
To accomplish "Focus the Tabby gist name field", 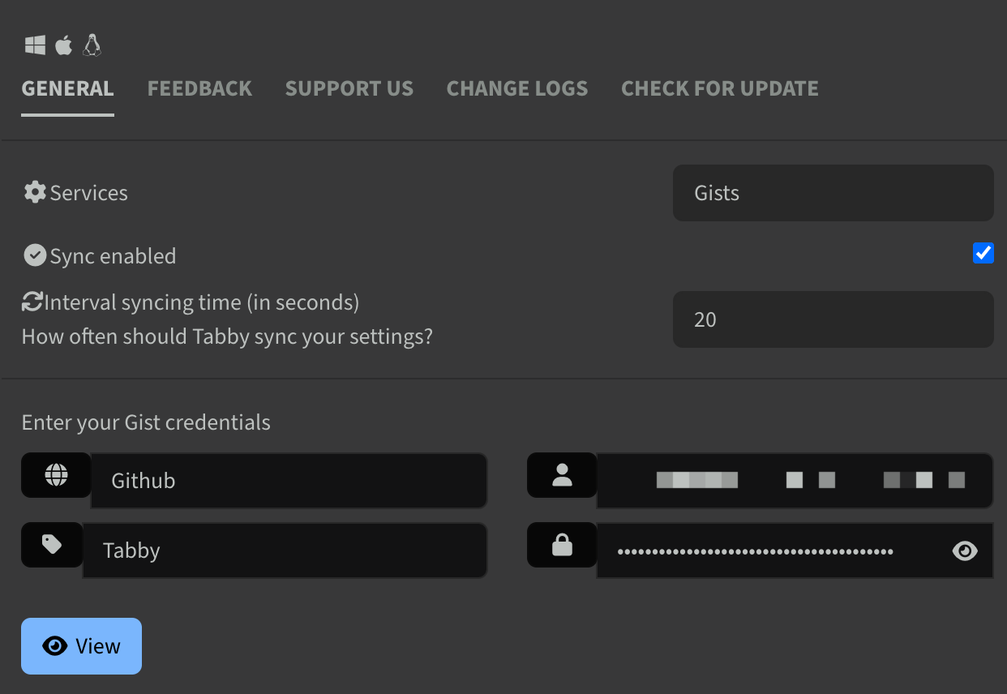I will coord(285,550).
